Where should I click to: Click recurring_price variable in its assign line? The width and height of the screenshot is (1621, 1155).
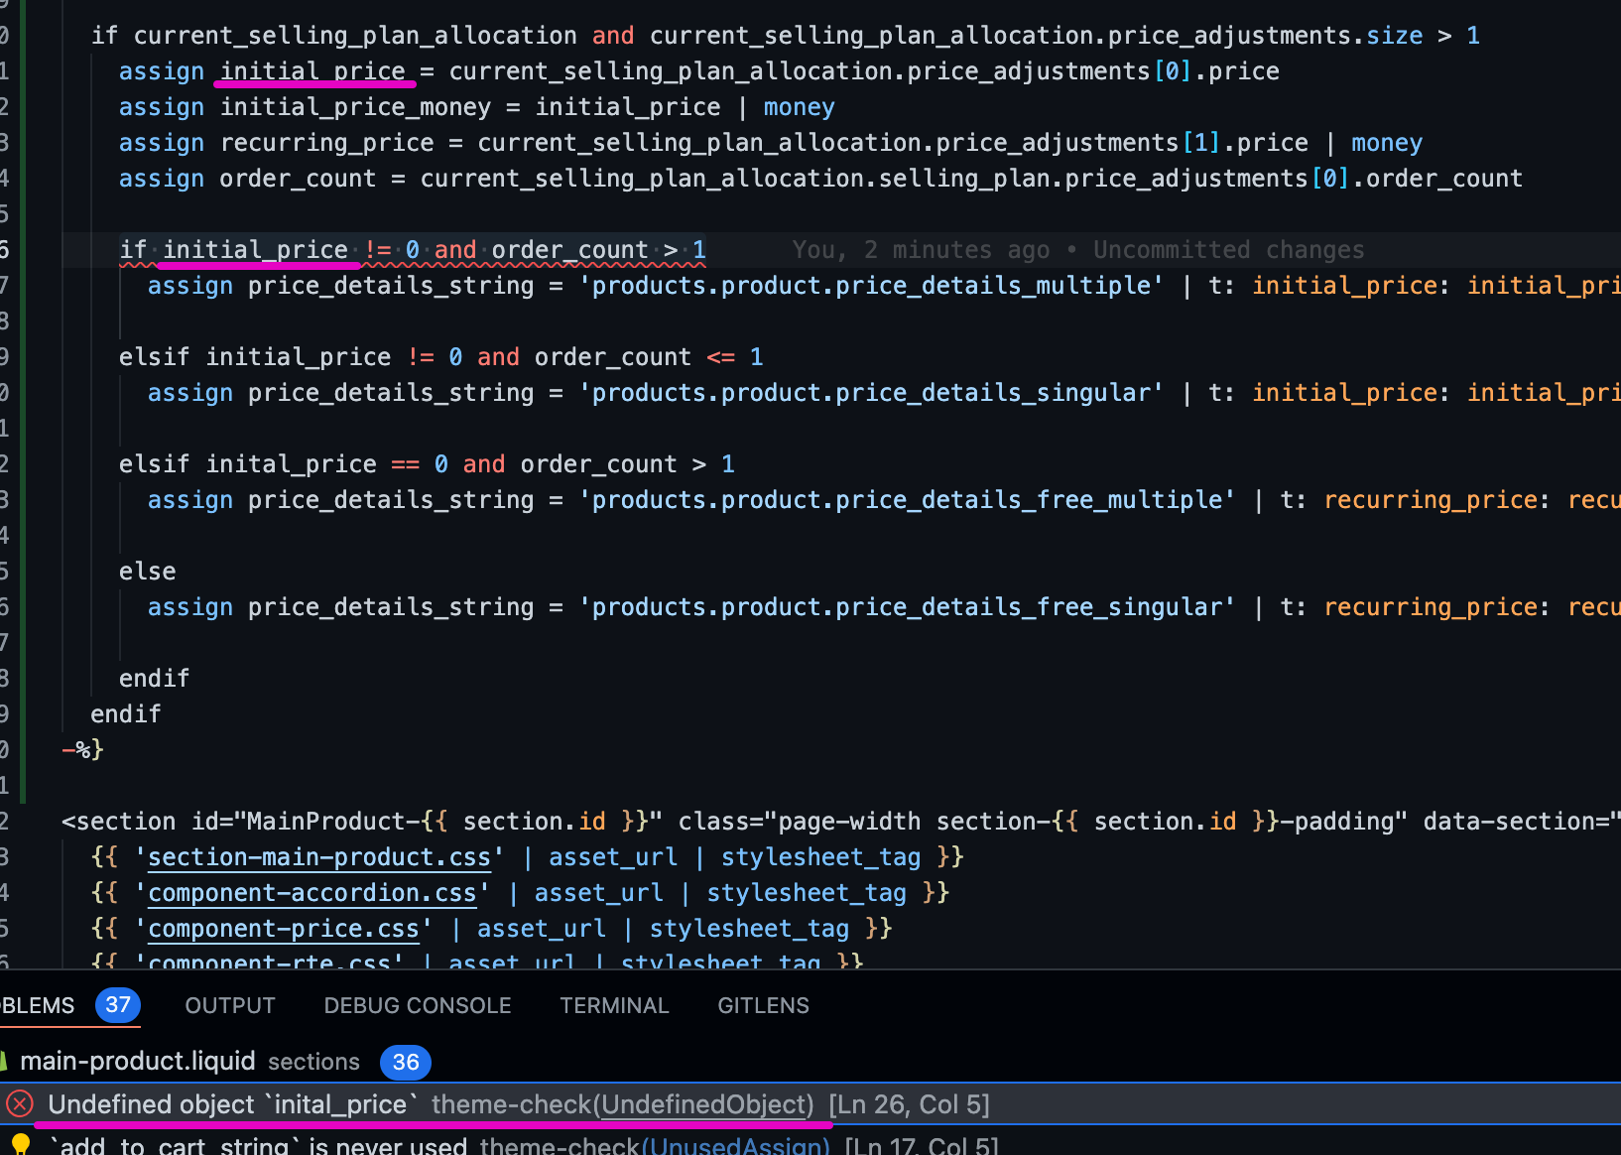click(x=327, y=143)
